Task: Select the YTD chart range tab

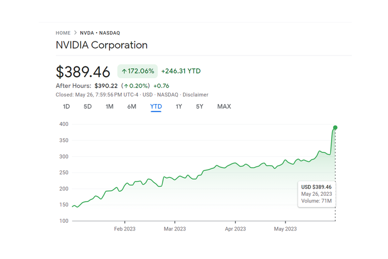Action: [156, 107]
